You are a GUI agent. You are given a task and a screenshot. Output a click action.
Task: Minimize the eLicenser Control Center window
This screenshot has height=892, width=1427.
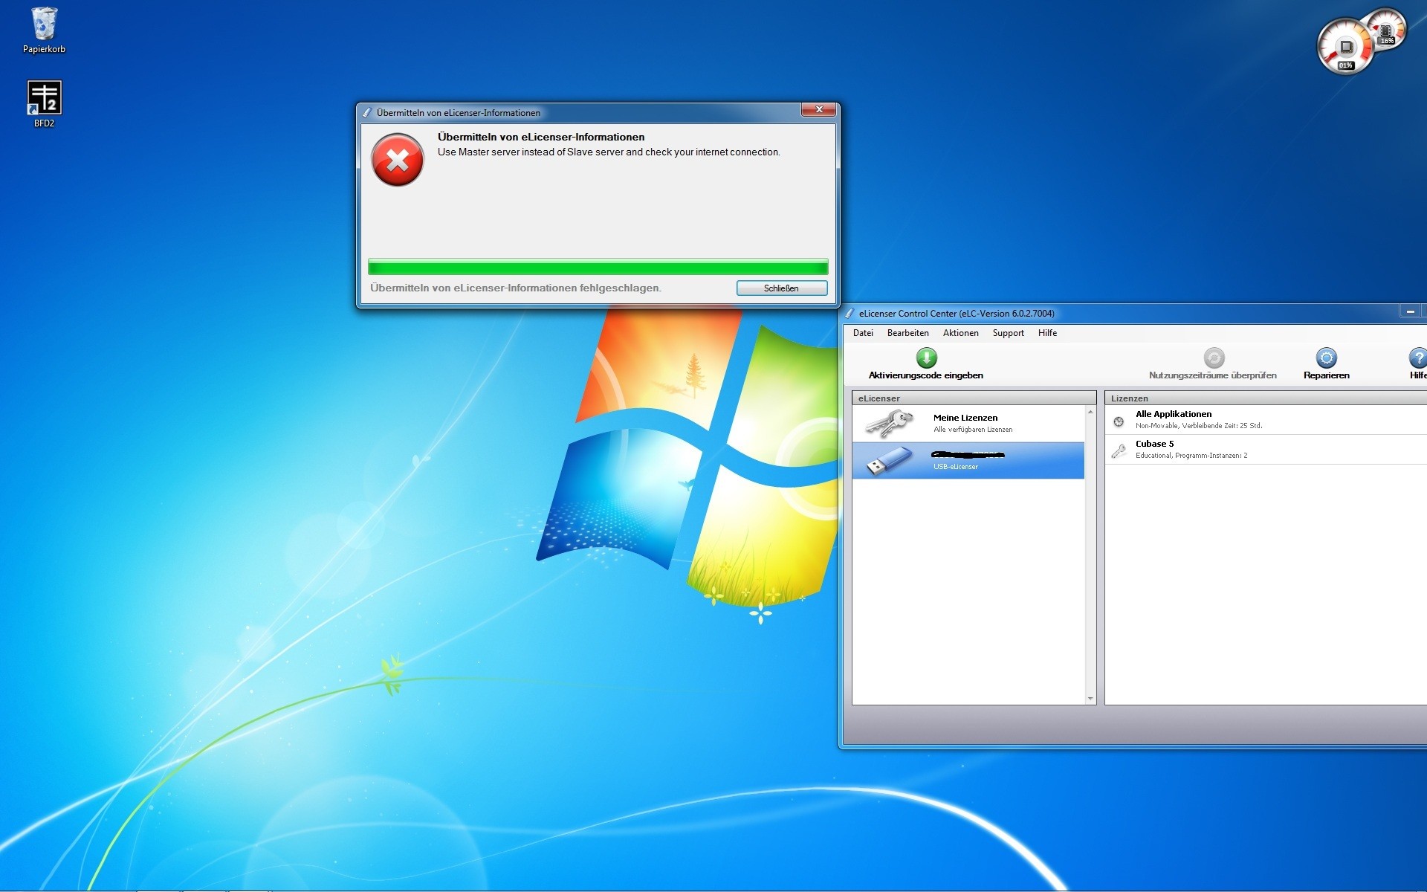pyautogui.click(x=1410, y=312)
